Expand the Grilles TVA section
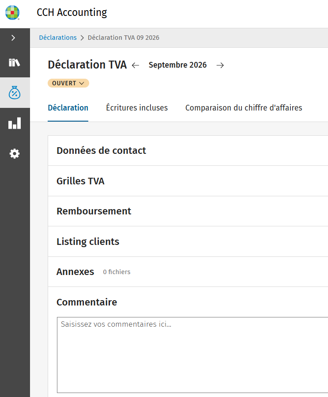The height and width of the screenshot is (397, 328). click(x=188, y=181)
